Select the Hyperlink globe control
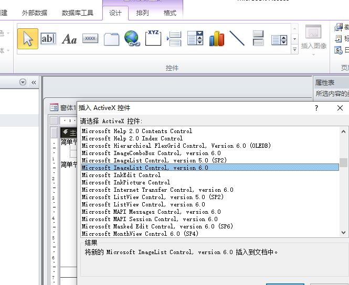 [x=132, y=38]
